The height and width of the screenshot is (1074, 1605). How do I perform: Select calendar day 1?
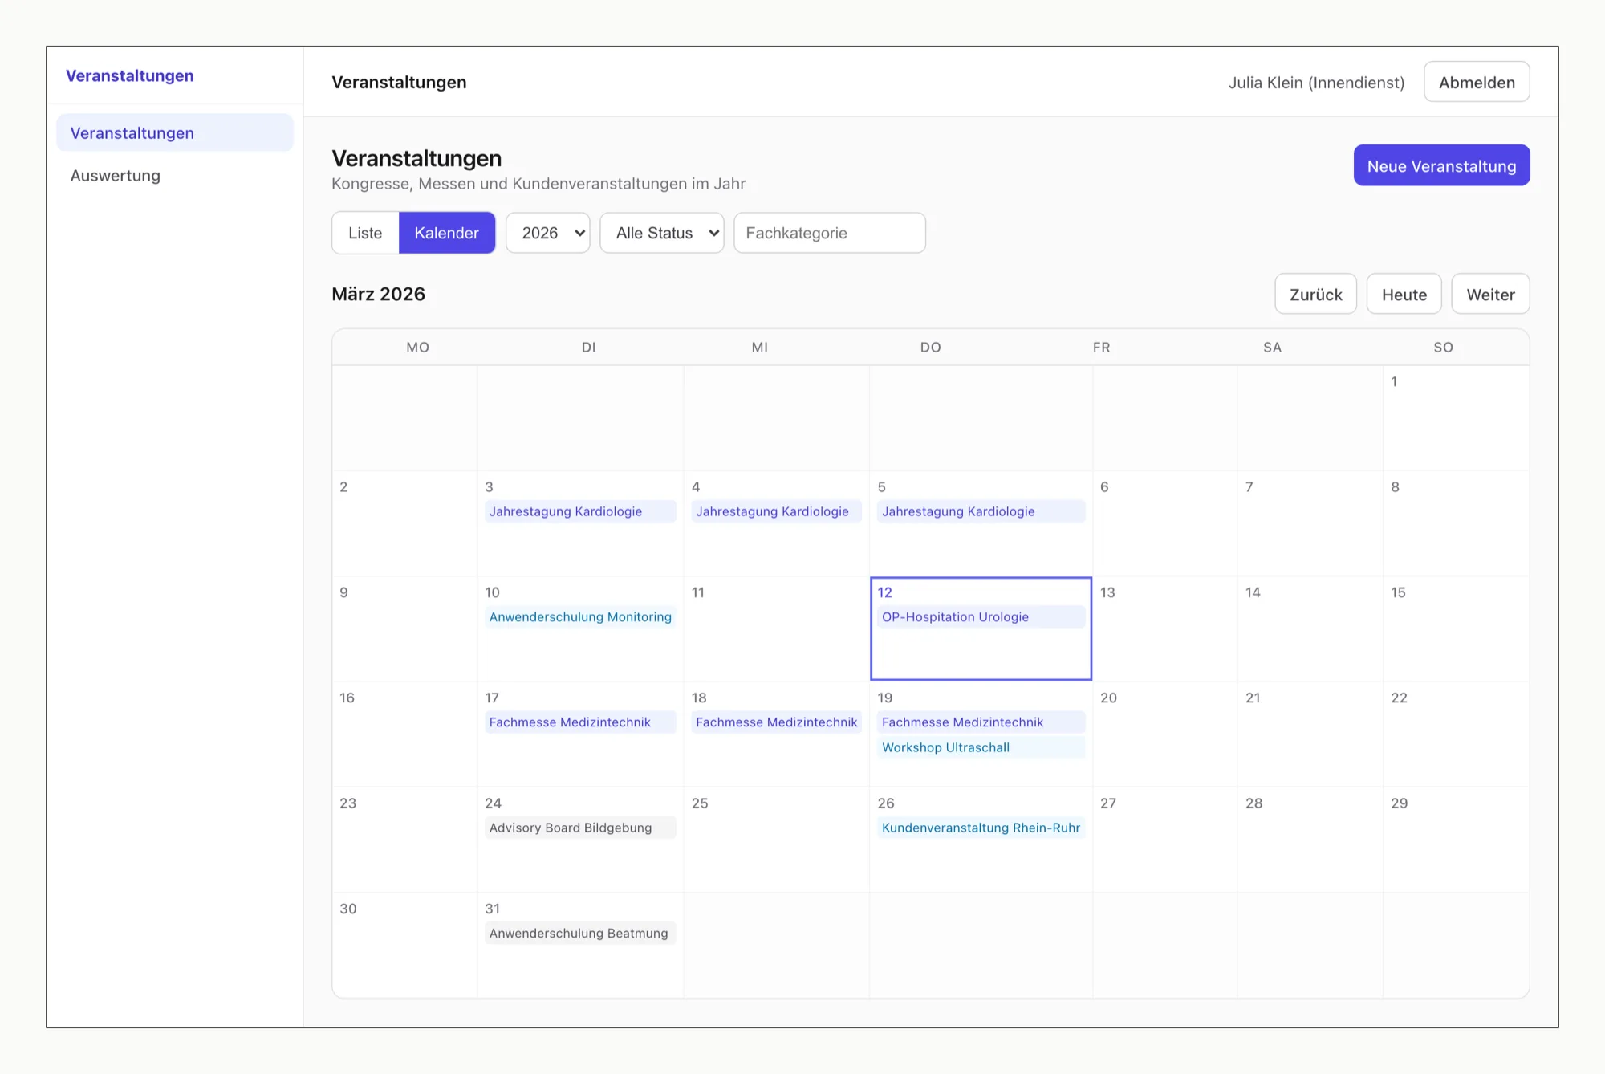coord(1456,417)
